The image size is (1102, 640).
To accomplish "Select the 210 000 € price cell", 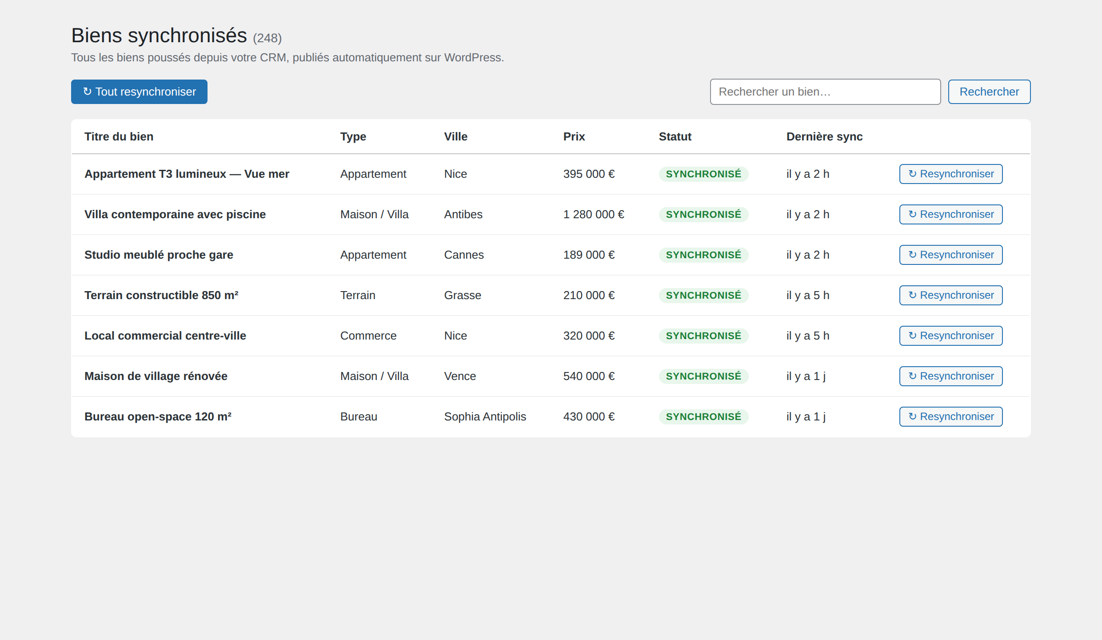I will click(x=589, y=295).
